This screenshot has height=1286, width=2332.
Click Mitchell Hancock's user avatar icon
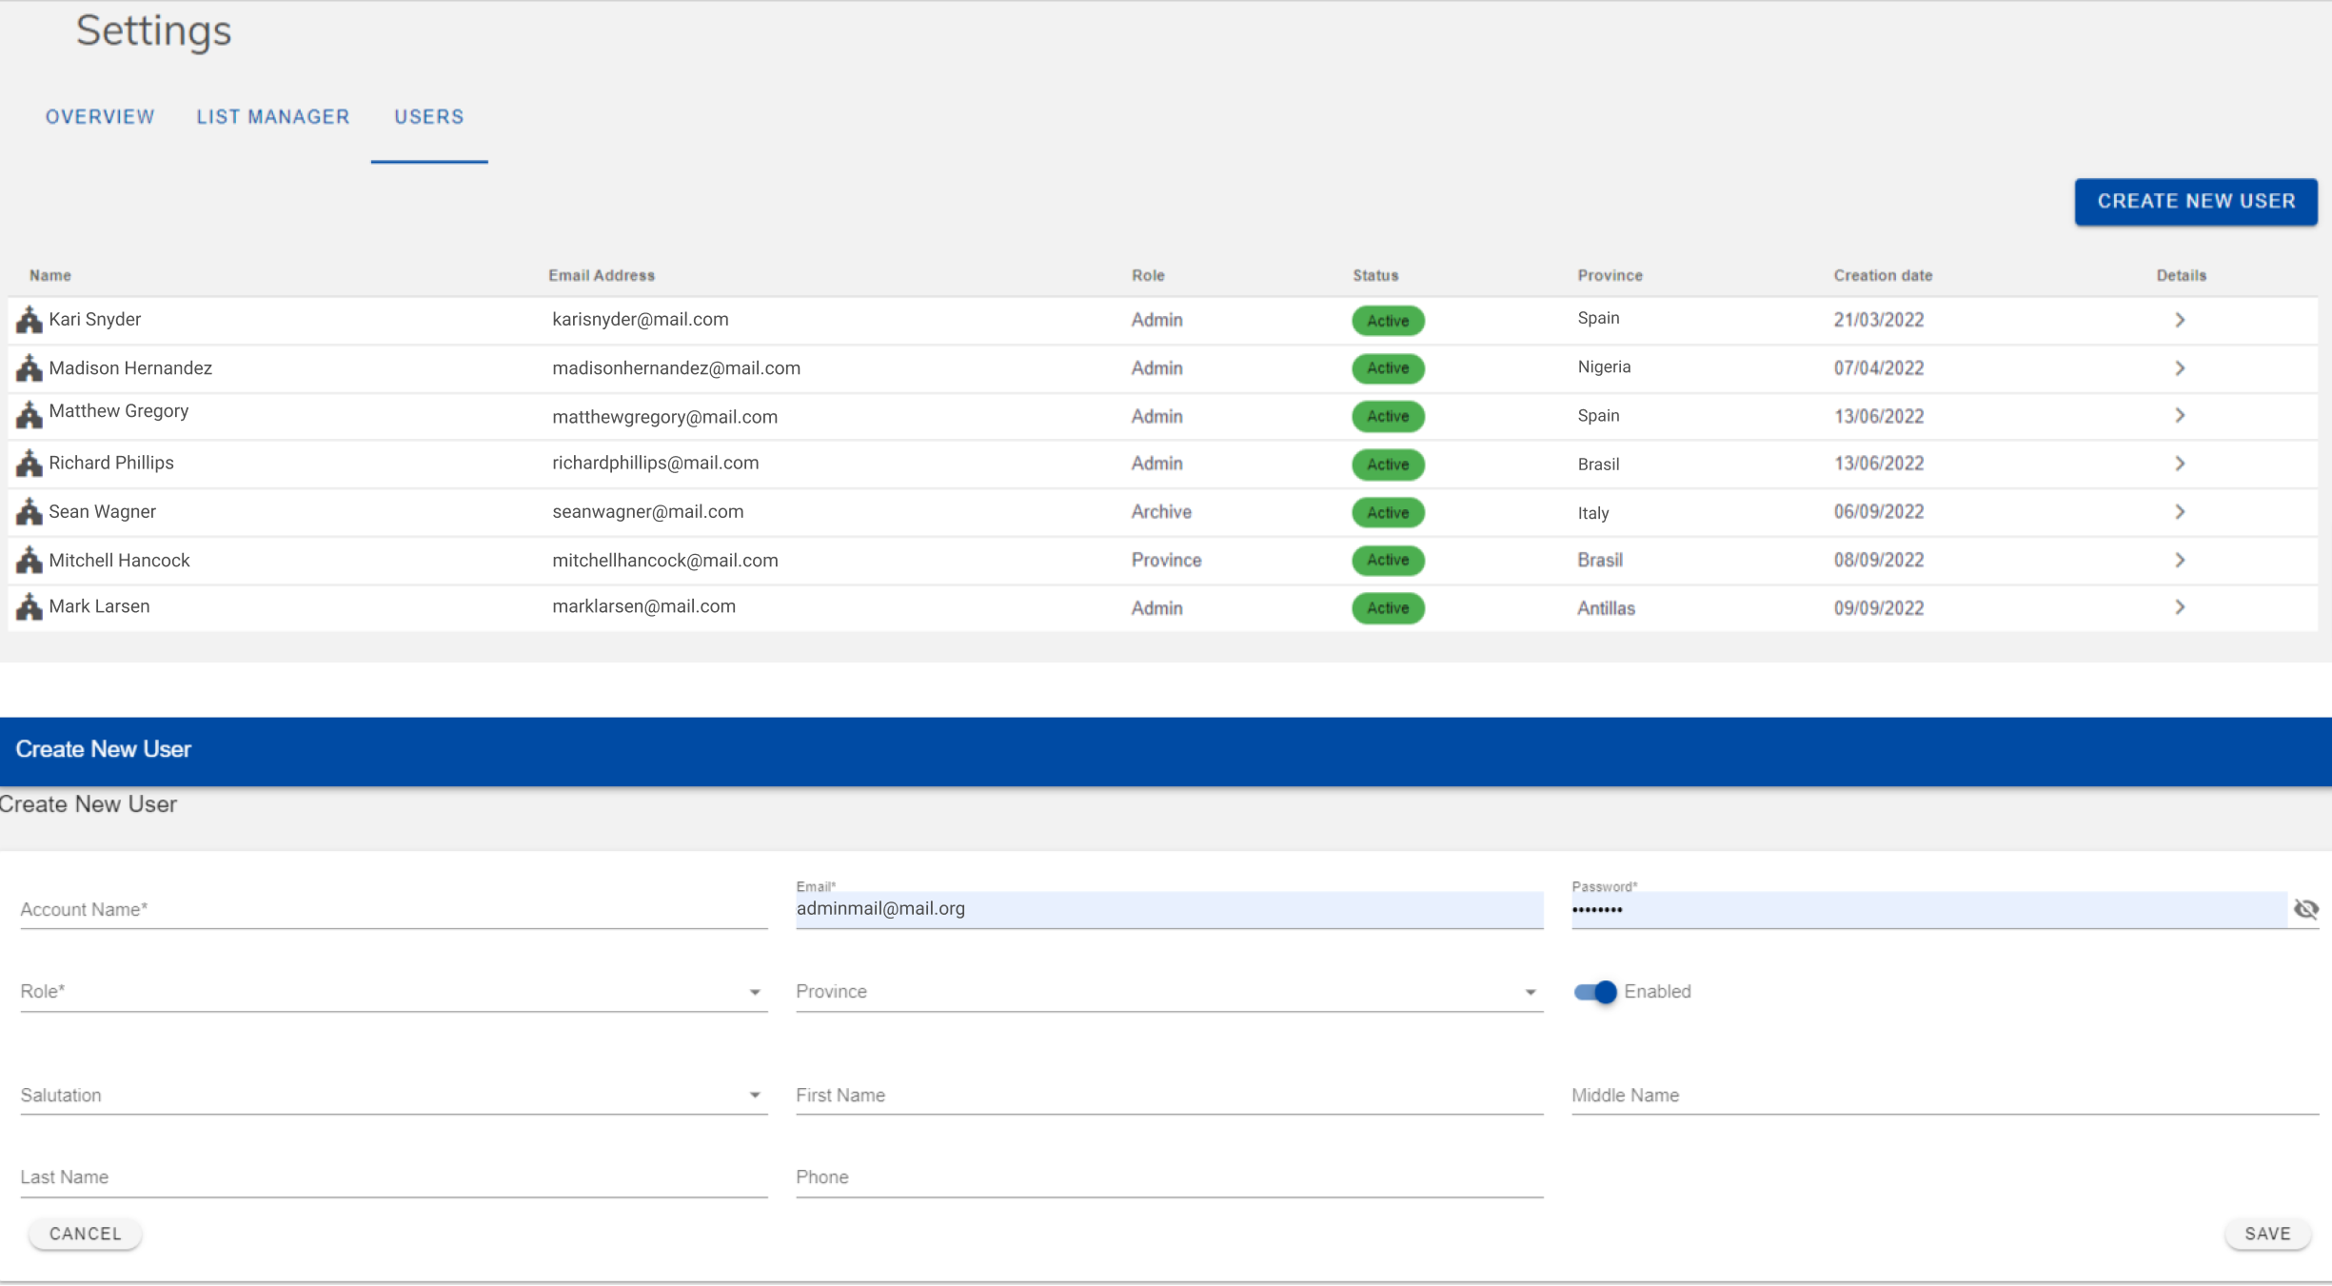28,560
